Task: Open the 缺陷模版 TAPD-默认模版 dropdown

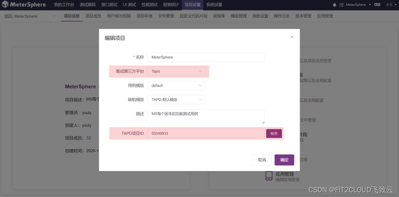Action: tap(176, 100)
